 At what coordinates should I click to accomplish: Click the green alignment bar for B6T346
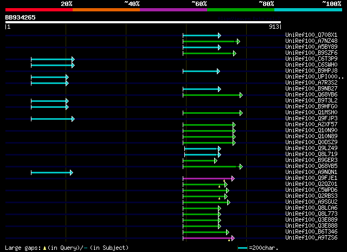pos(206,232)
